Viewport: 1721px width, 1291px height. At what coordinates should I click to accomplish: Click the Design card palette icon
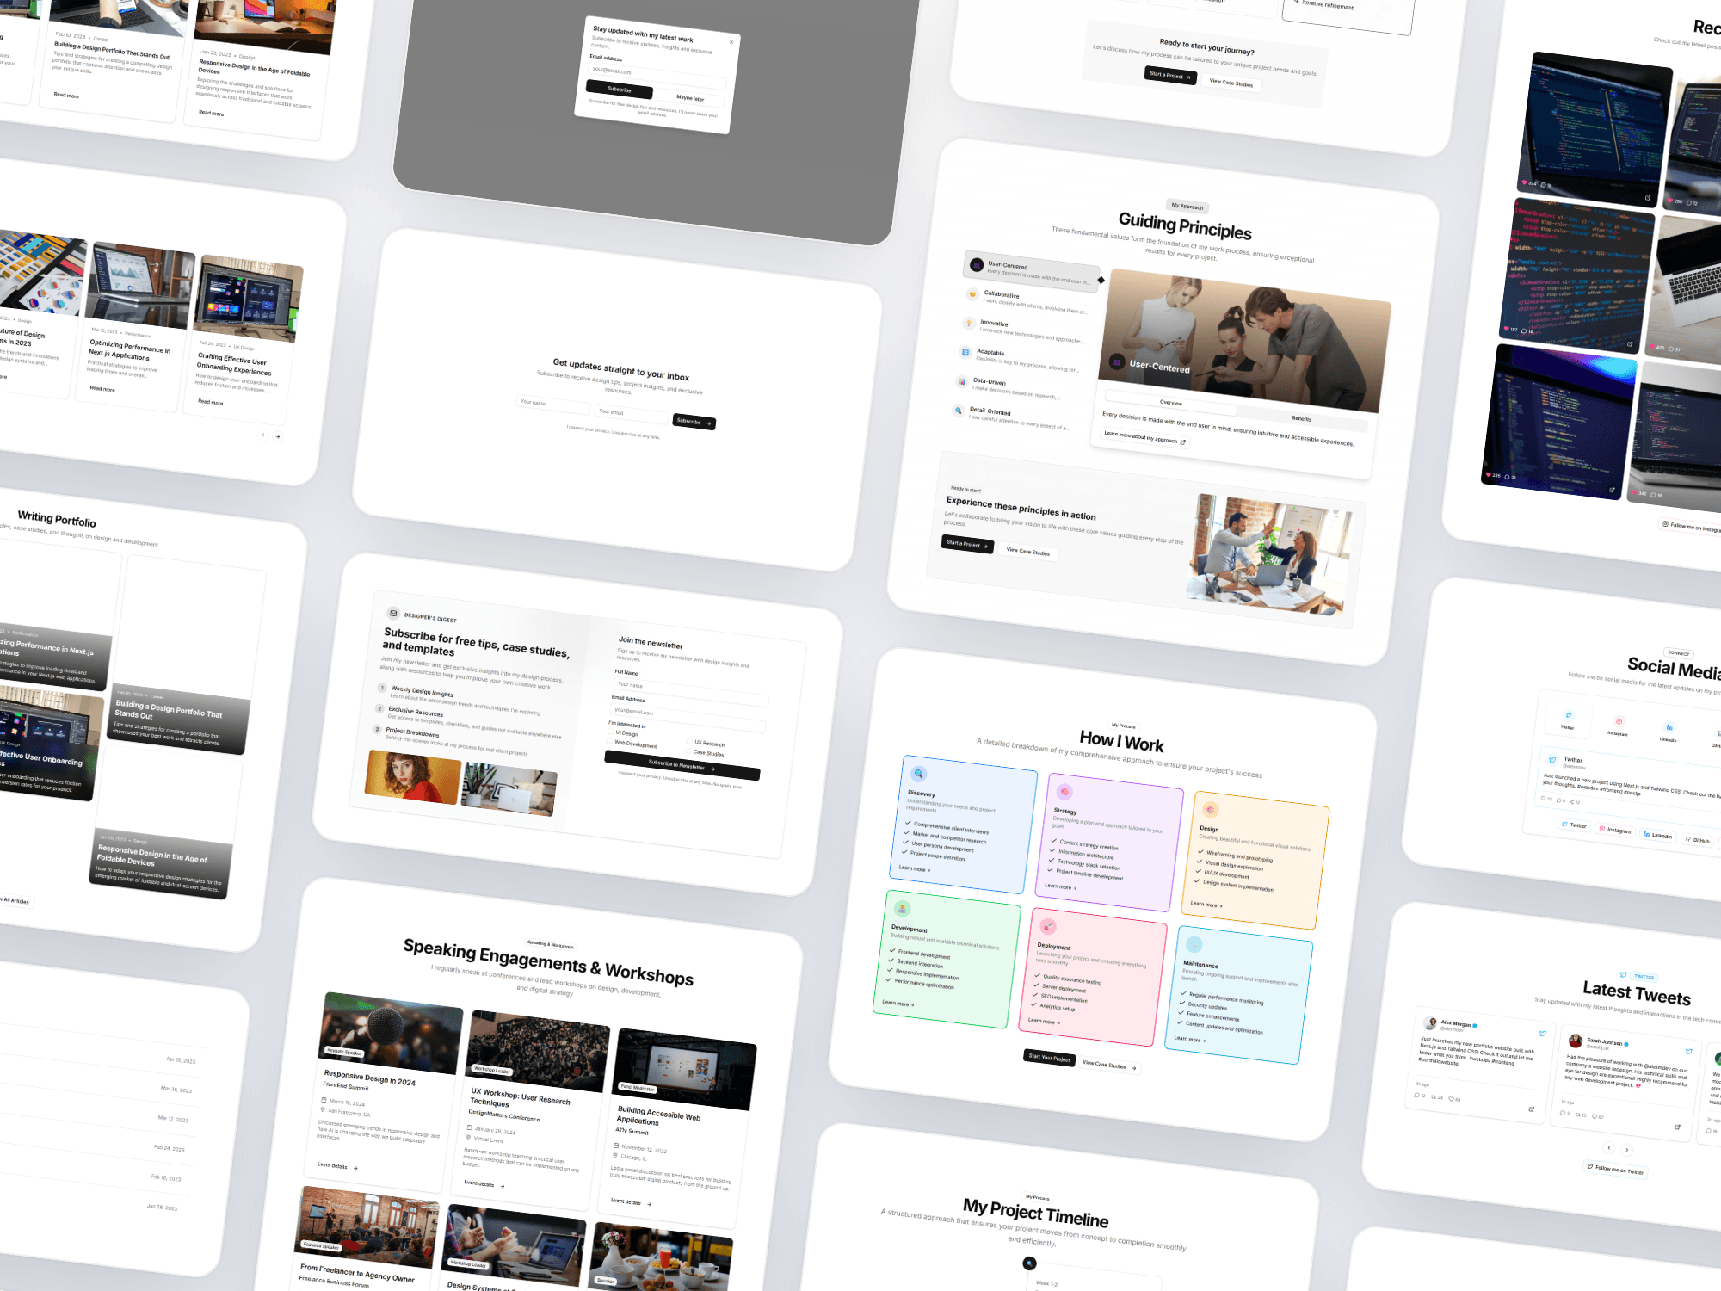pyautogui.click(x=1211, y=809)
